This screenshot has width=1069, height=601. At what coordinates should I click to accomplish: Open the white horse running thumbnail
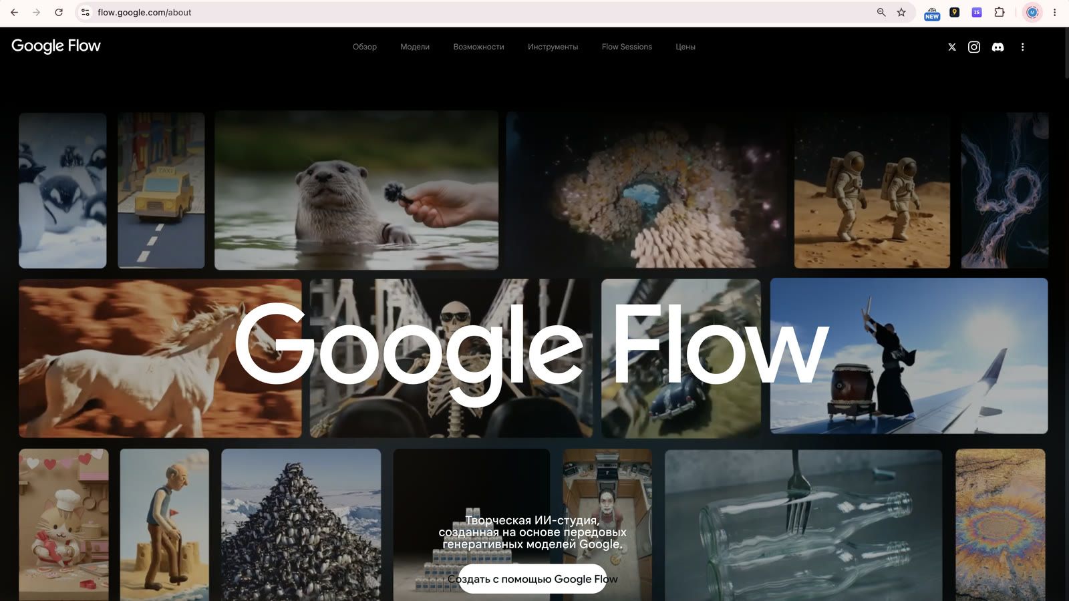pyautogui.click(x=160, y=359)
